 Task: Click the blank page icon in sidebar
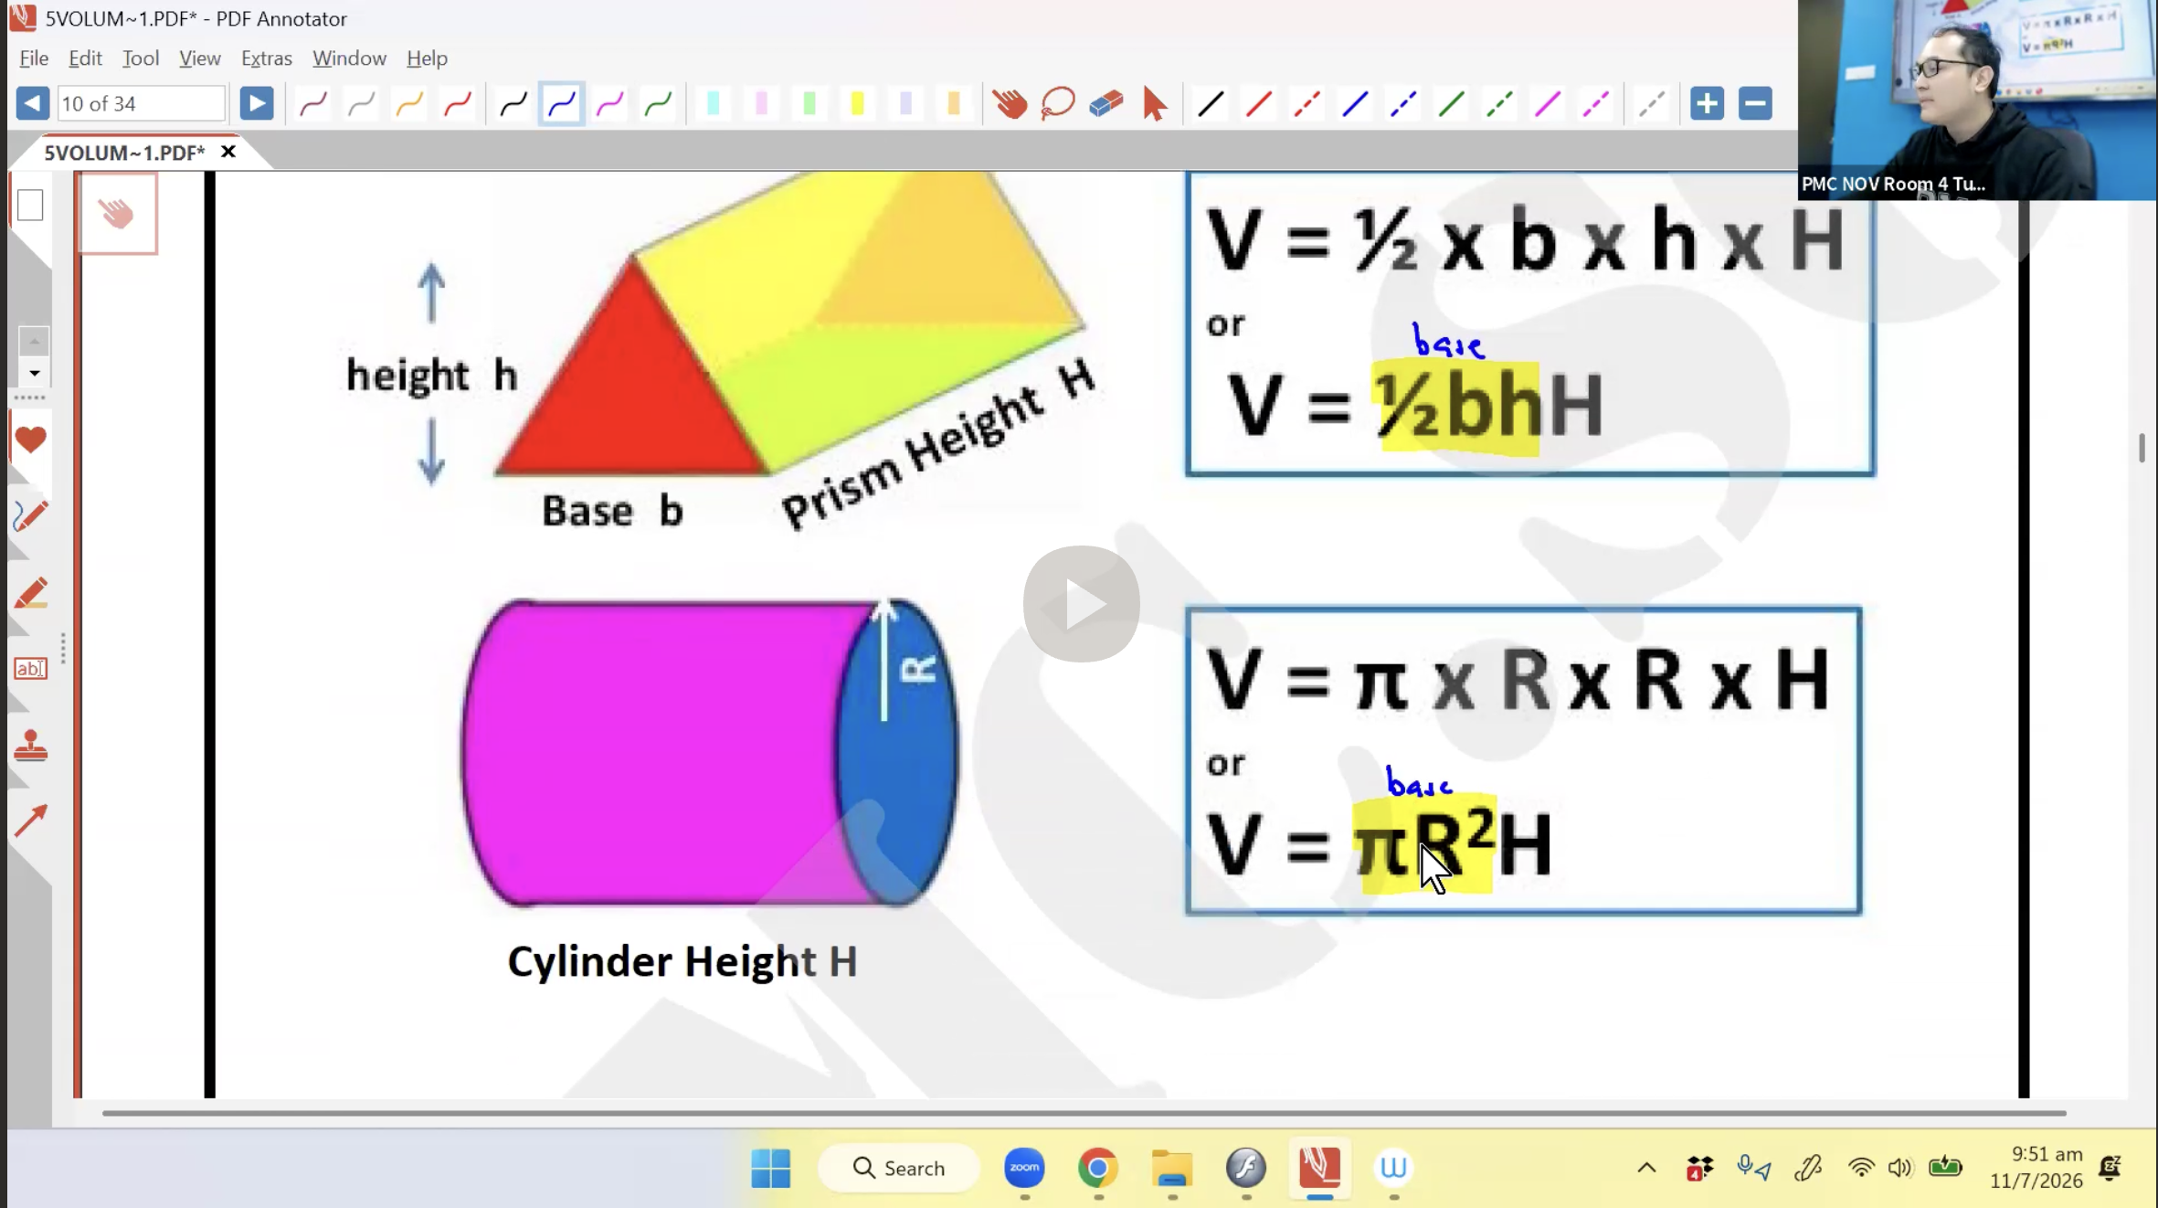point(30,205)
